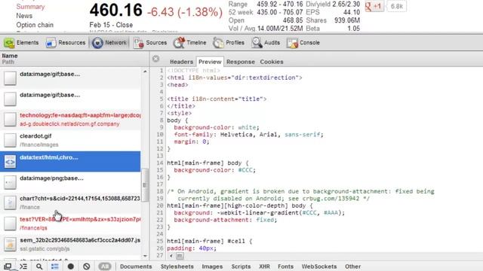Click the scroll down arrow in request list
Viewport: 483px width, 271px height.
(145, 256)
